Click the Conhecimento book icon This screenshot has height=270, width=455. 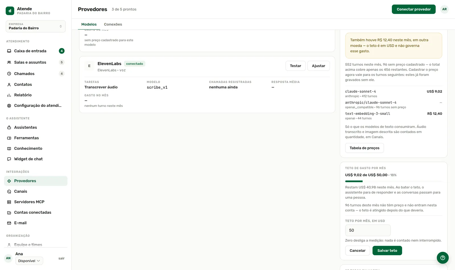pos(9,148)
